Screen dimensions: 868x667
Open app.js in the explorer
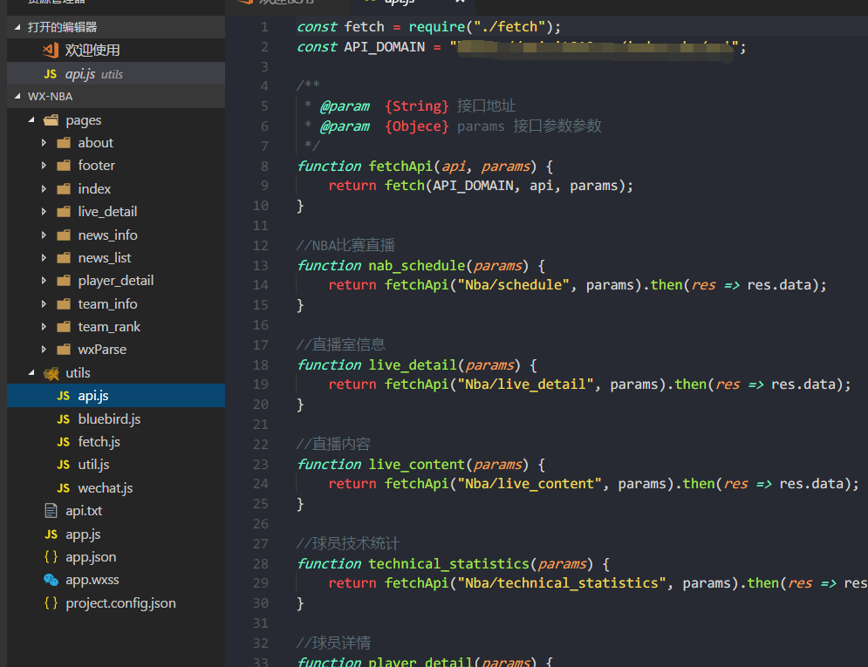tap(83, 534)
